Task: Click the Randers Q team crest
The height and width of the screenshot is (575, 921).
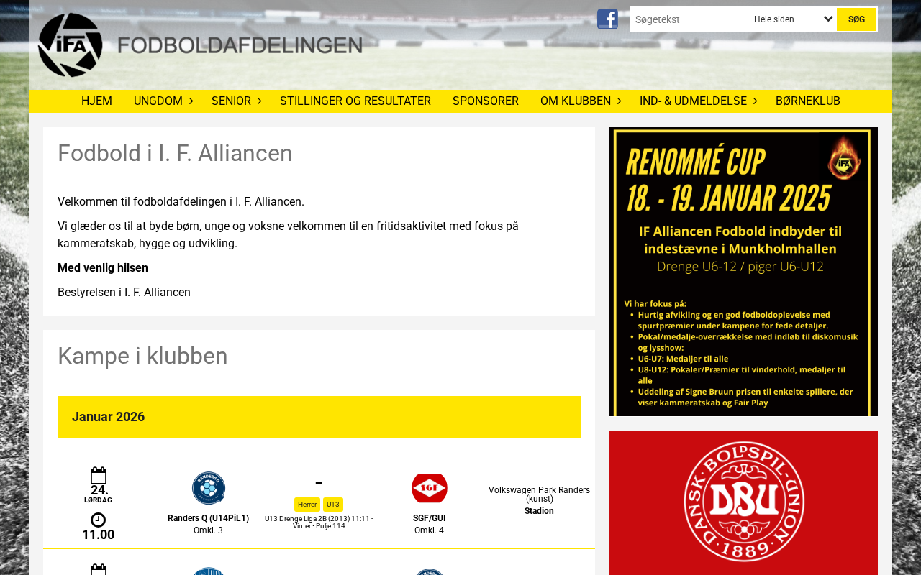Action: point(209,488)
